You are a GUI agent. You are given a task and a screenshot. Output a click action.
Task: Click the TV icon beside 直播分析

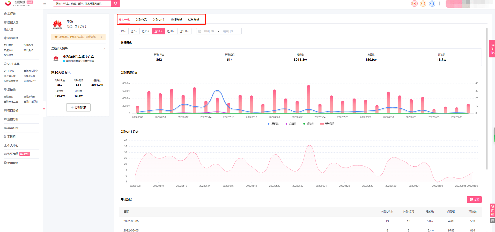5,119
